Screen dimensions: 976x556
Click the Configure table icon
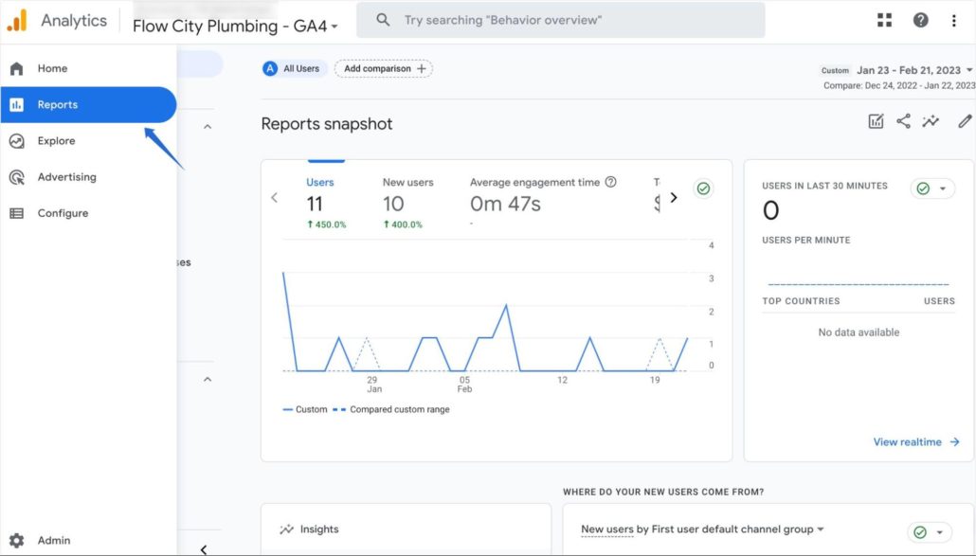[x=17, y=213]
